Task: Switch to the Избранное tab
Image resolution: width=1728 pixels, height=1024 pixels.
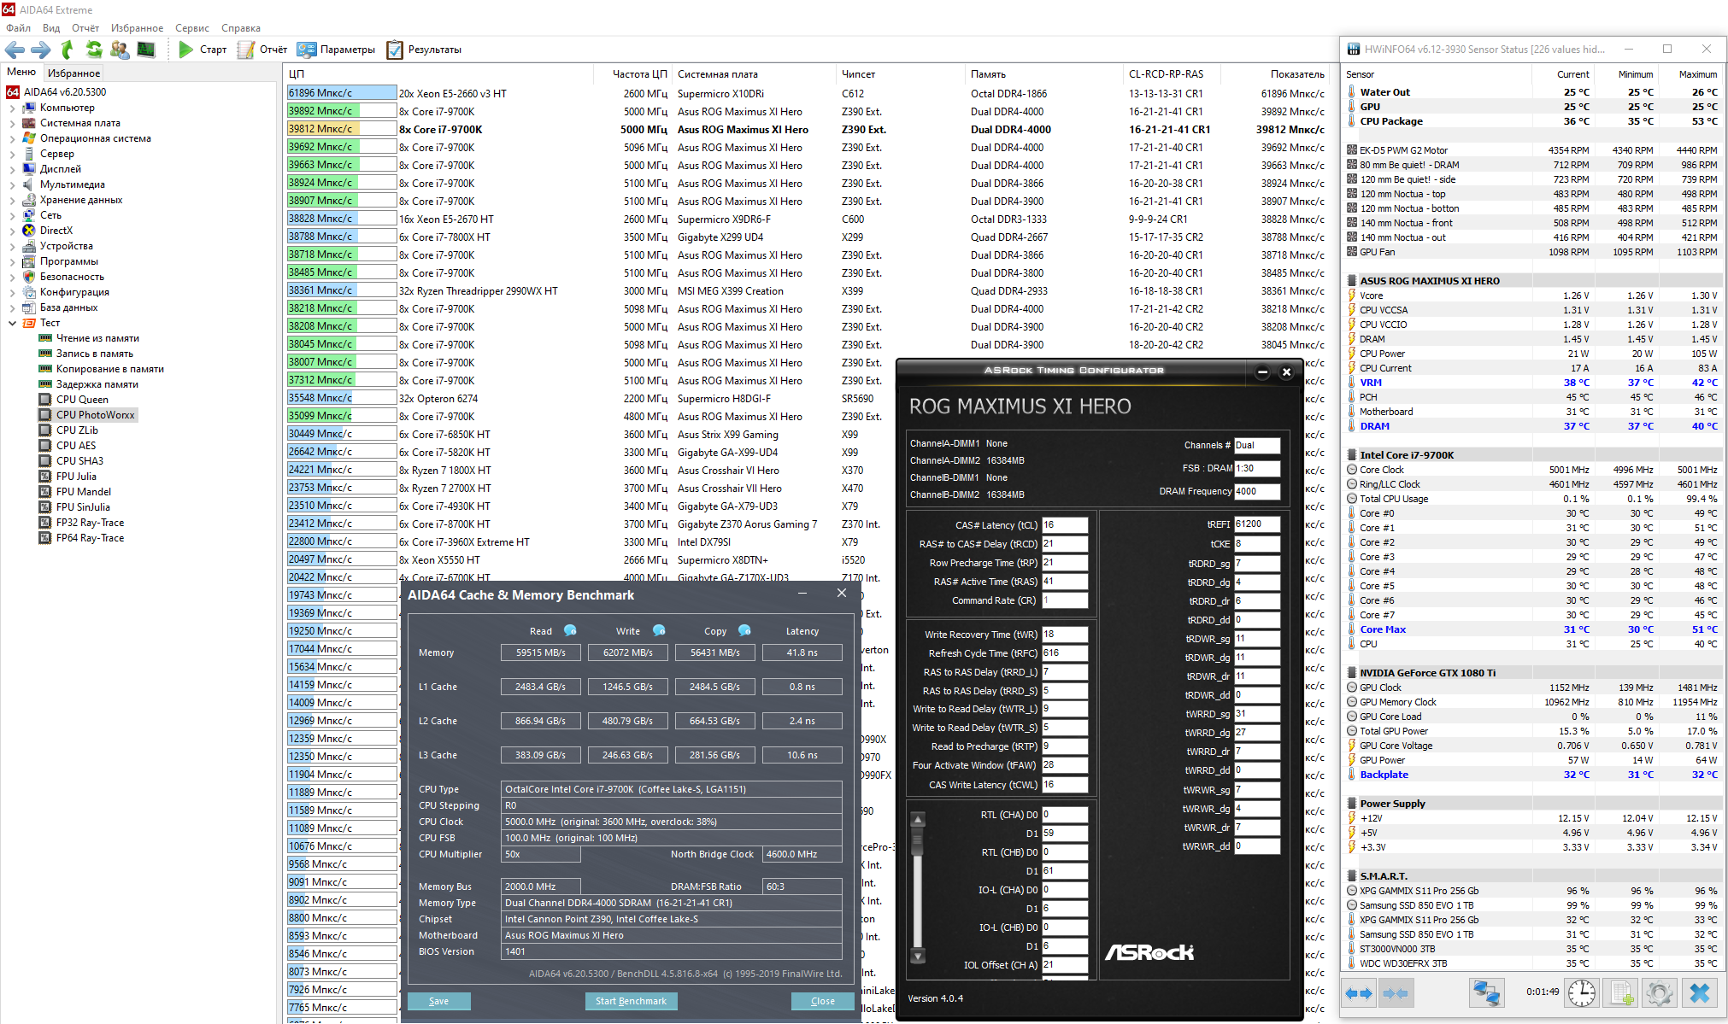Action: click(x=73, y=73)
